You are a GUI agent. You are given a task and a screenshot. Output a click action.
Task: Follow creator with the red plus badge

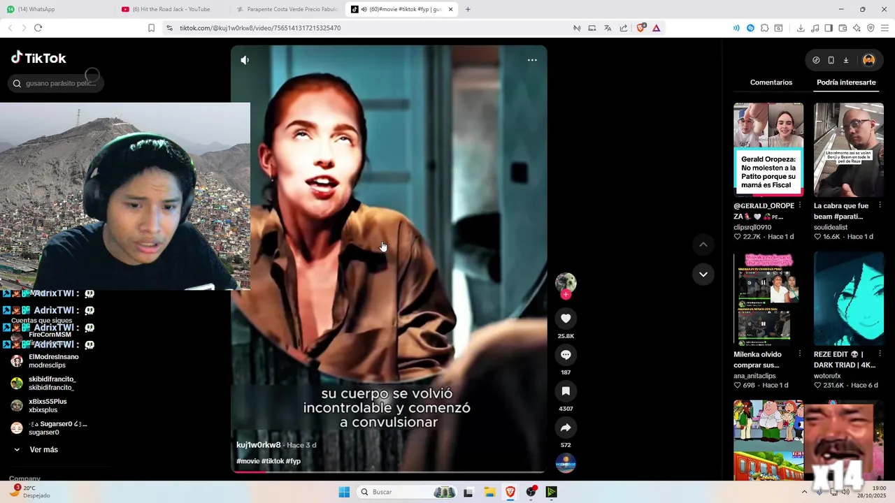(x=566, y=294)
